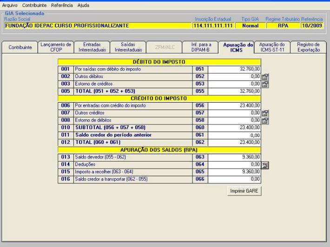Viewport: 330px width, 247px height.
Task: Switch to the Contribuinte tab
Action: coord(20,47)
